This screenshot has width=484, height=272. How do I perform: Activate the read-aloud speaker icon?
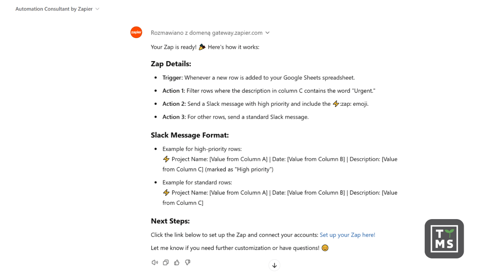tap(155, 262)
